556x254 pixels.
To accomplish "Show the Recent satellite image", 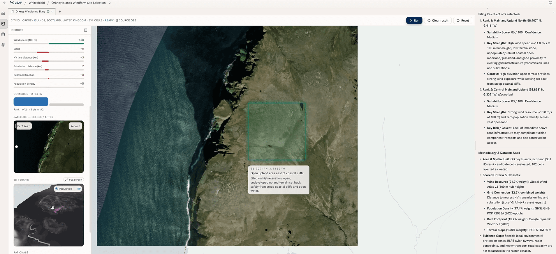I will click(75, 126).
